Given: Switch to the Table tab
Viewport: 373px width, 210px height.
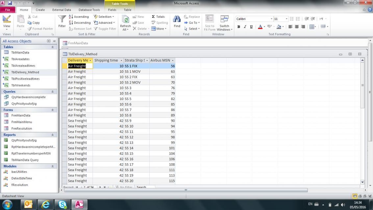Looking at the screenshot, I should click(128, 10).
